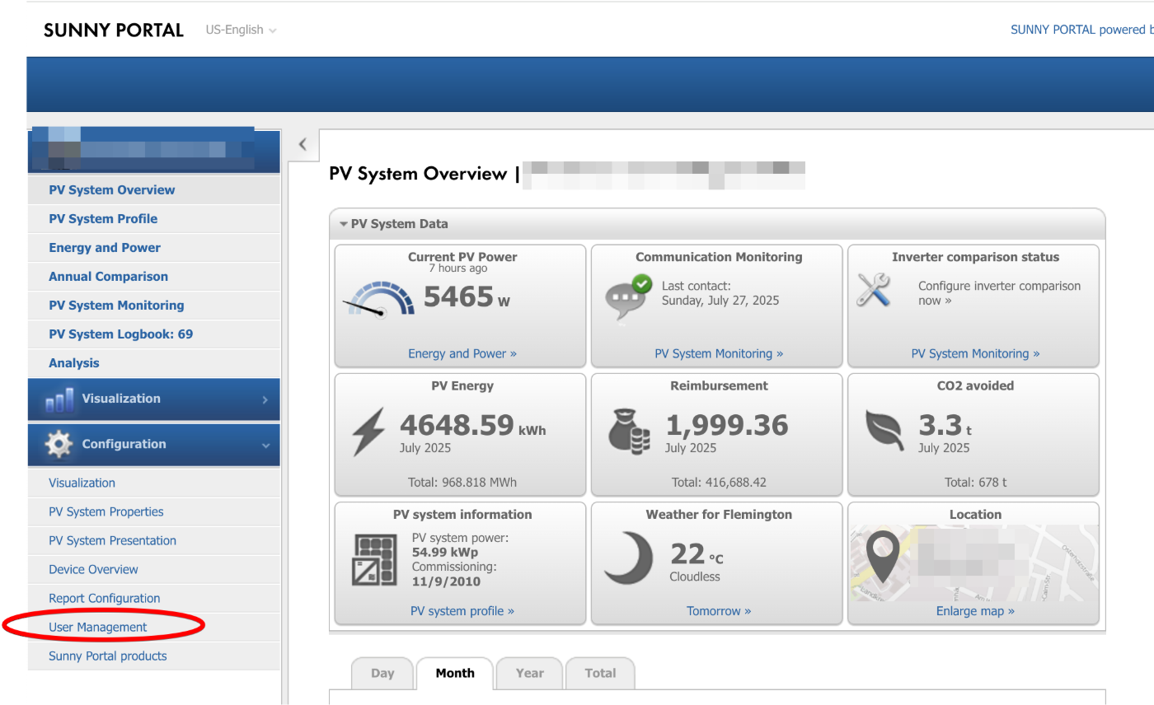Open the Analysis page
The width and height of the screenshot is (1154, 705).
[x=154, y=362]
